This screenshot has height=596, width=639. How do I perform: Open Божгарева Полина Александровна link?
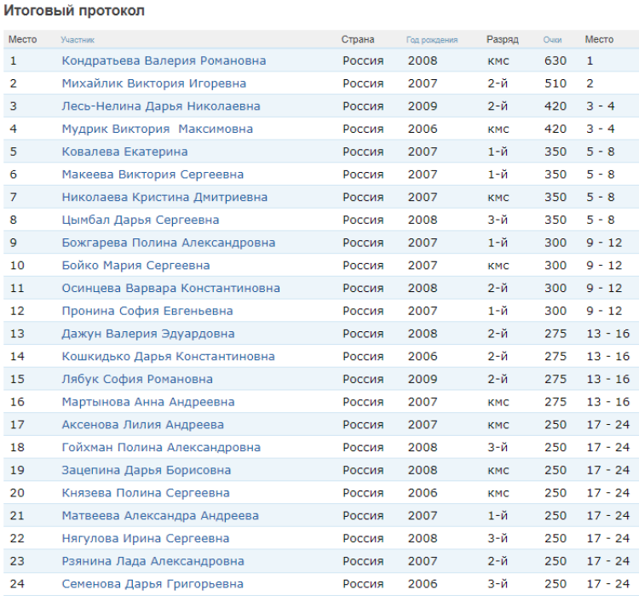[168, 243]
